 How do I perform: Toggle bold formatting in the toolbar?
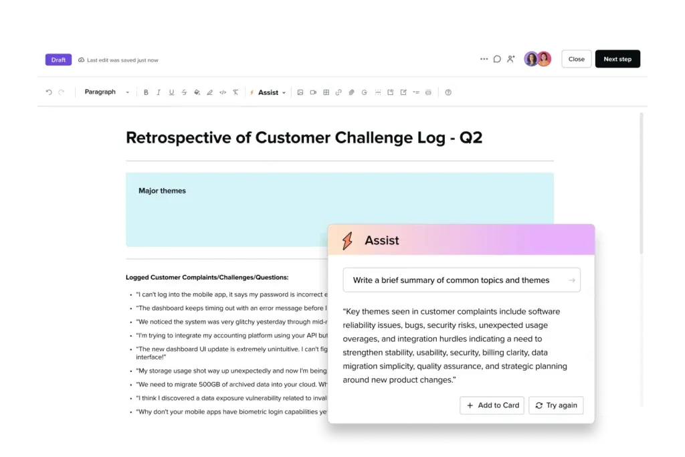coord(146,92)
